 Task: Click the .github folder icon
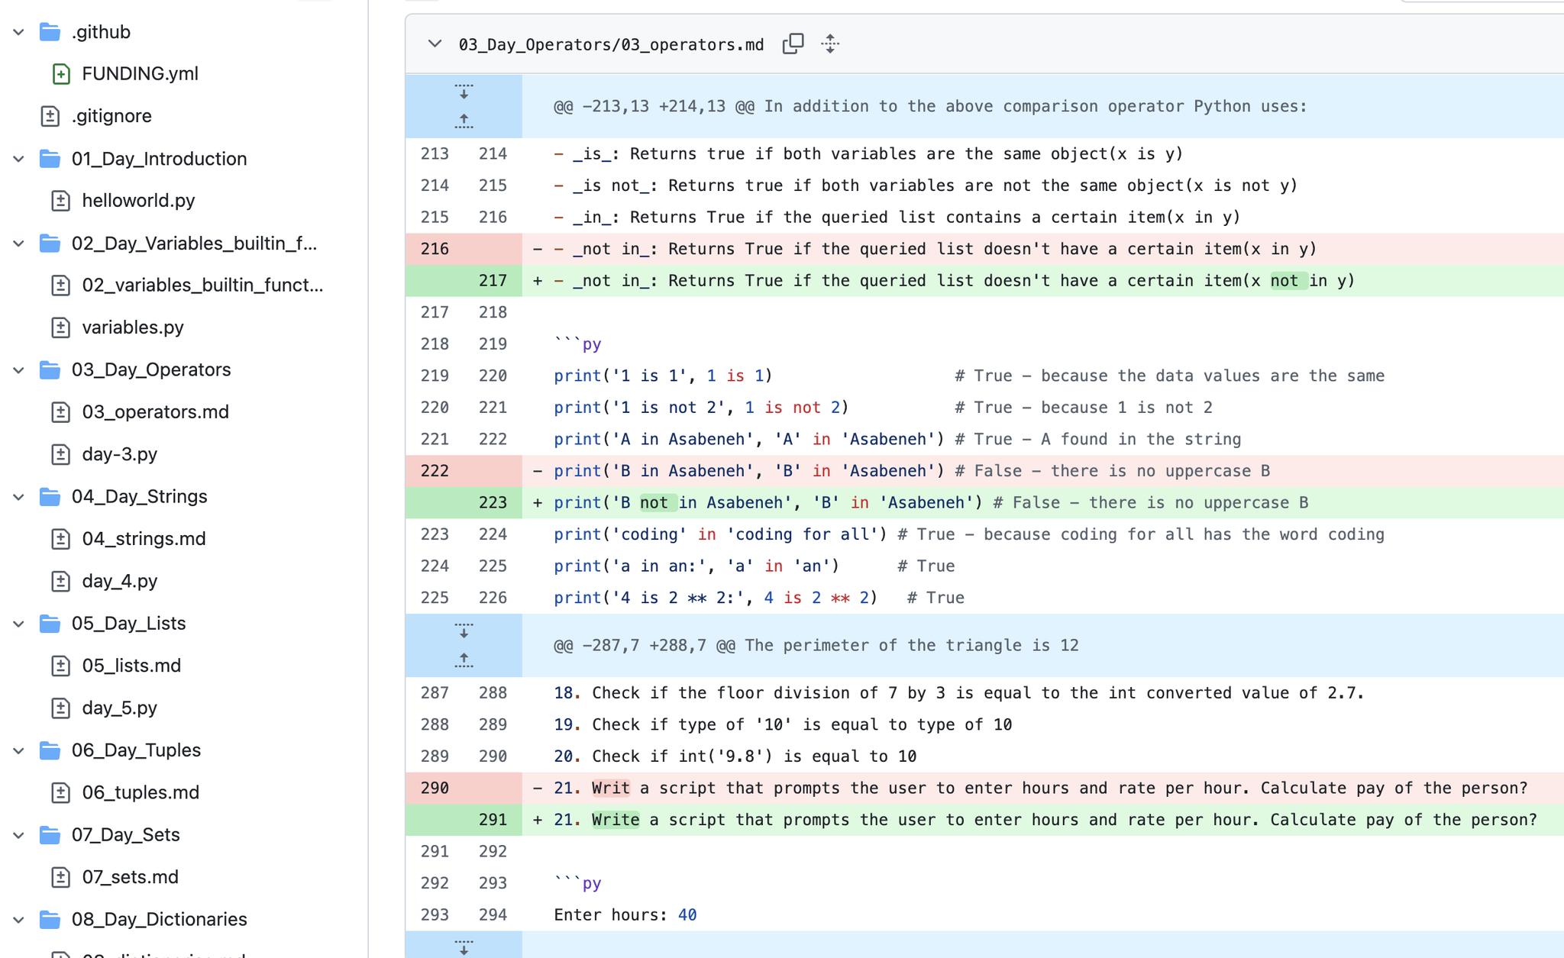50,32
